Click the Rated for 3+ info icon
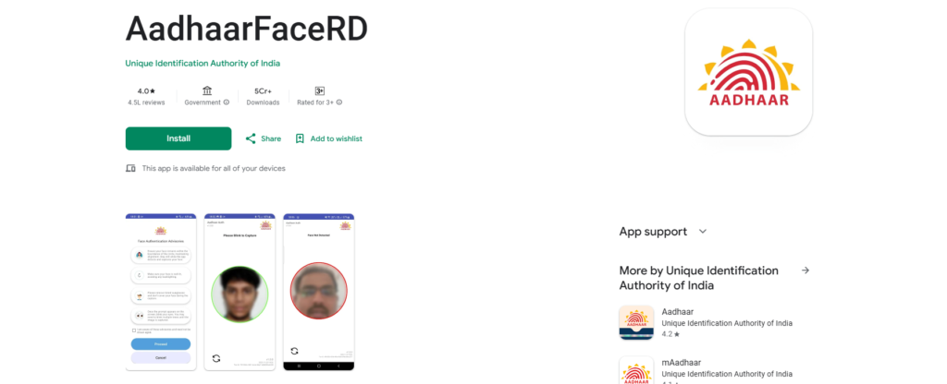The image size is (947, 384). (339, 102)
